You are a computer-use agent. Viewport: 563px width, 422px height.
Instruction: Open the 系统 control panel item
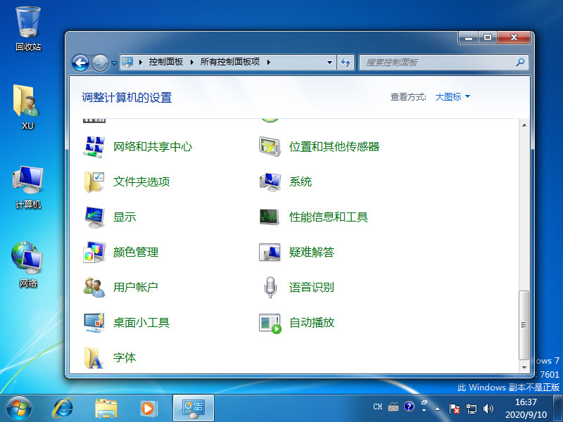click(301, 181)
